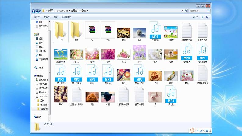Select the 文档 folder icon

point(61,32)
